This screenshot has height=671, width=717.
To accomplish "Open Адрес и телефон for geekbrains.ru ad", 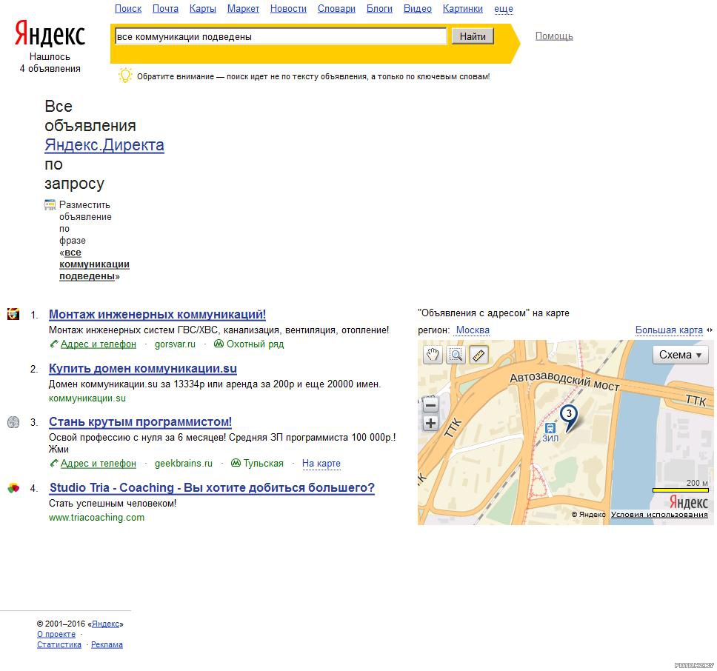I will 99,464.
